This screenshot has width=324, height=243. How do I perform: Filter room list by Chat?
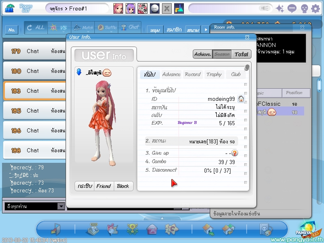pos(130,28)
